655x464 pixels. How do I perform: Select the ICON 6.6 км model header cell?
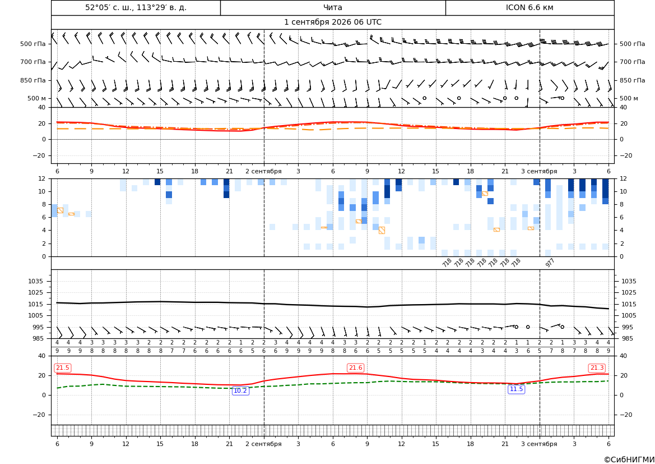point(529,7)
